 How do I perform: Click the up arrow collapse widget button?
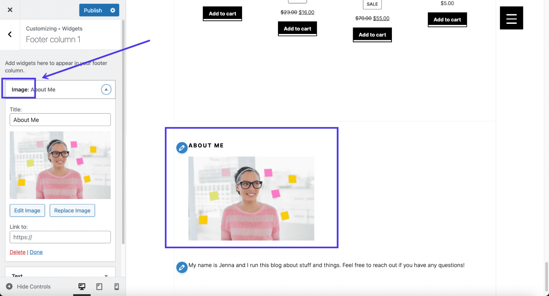(106, 89)
